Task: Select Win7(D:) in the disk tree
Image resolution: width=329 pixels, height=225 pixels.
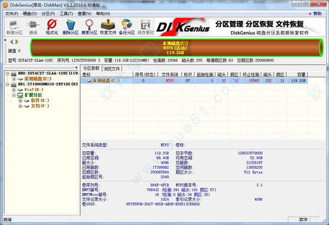Action: 34,90
